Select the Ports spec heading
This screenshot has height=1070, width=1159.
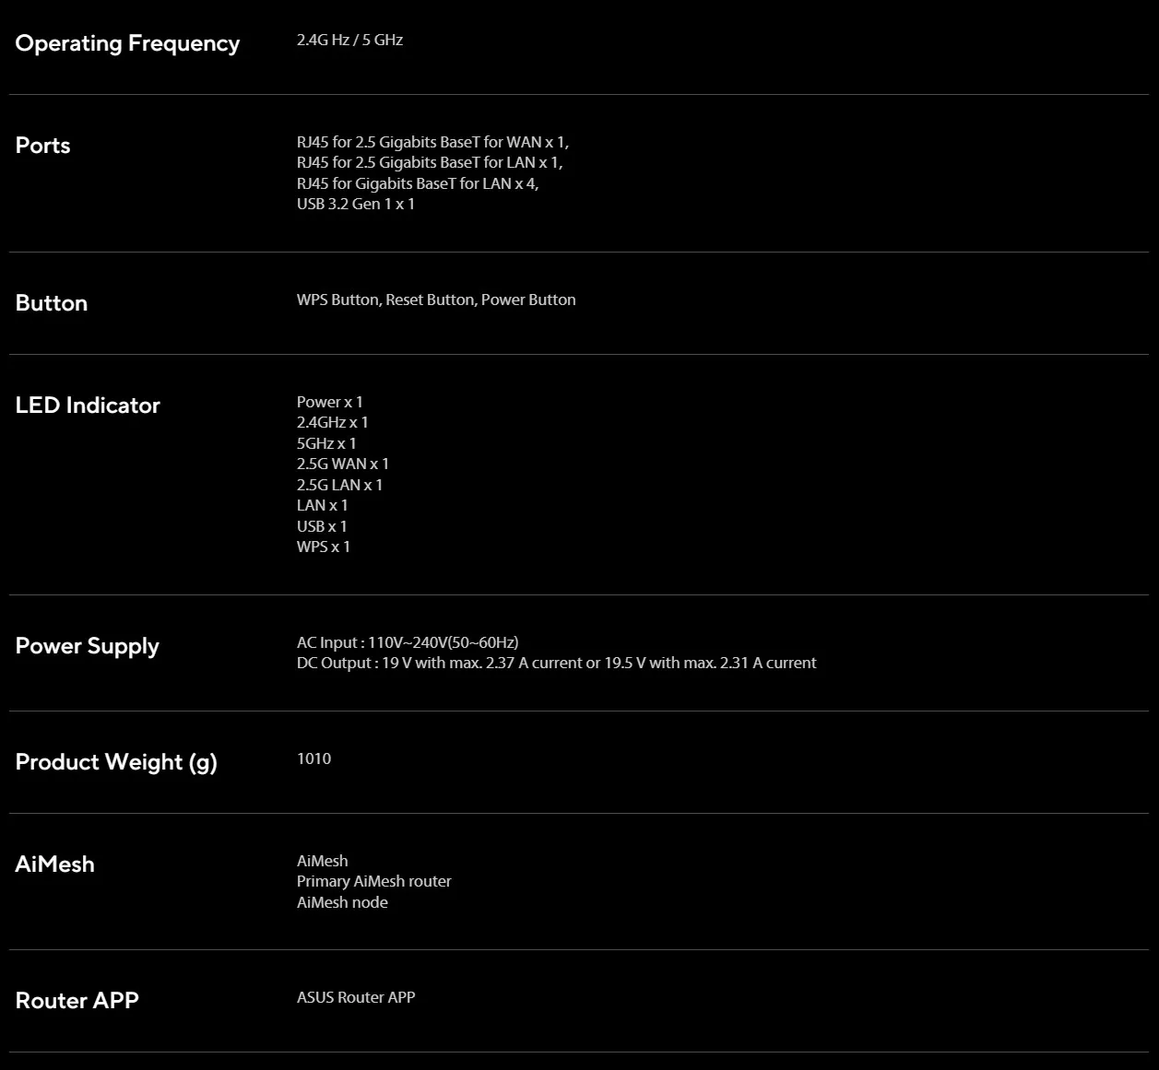[42, 146]
